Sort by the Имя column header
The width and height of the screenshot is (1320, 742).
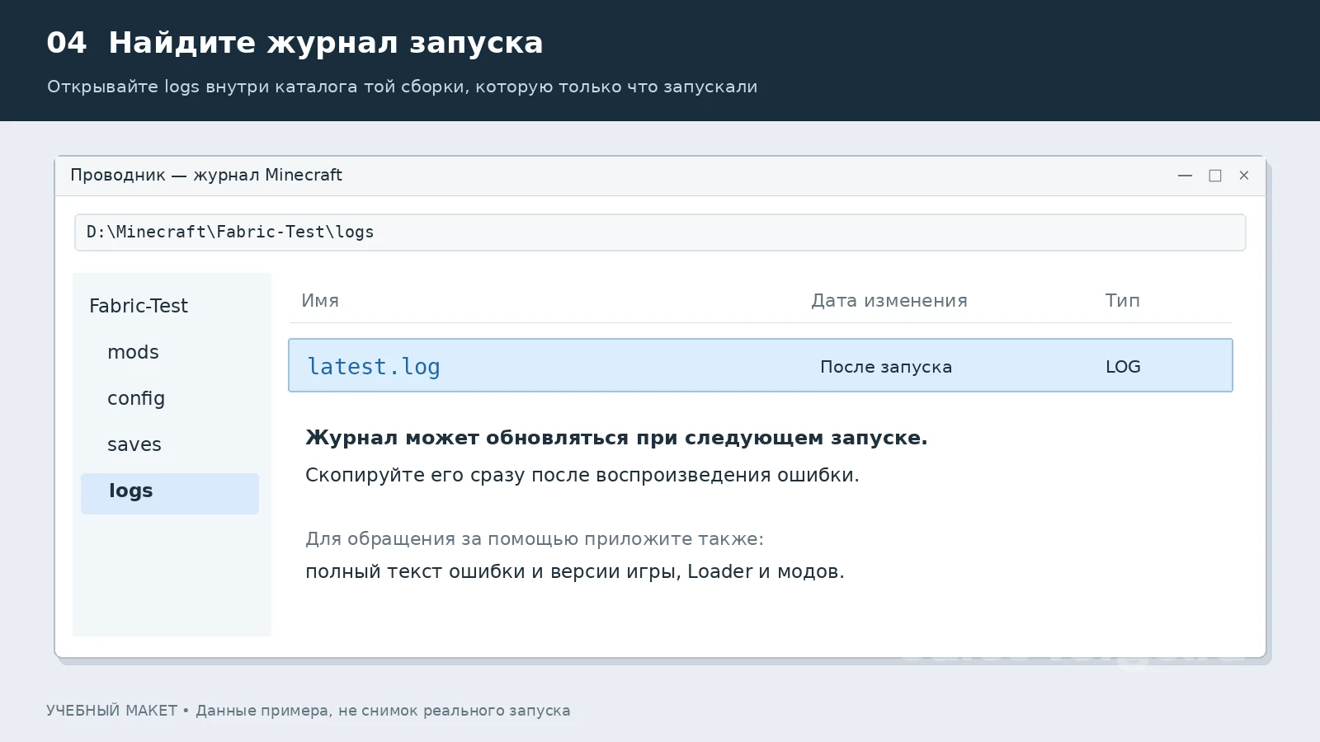[320, 301]
